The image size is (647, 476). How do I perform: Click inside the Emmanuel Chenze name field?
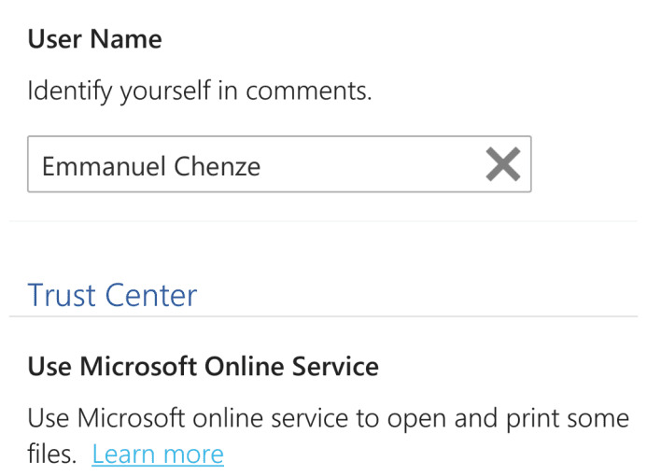tap(279, 164)
